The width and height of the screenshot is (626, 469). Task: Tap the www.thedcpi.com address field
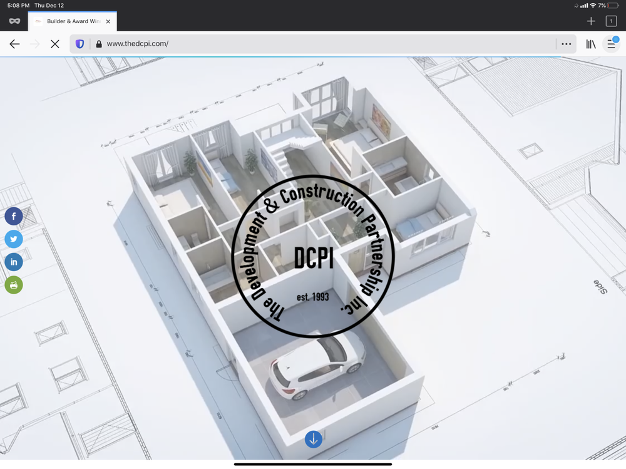(313, 44)
